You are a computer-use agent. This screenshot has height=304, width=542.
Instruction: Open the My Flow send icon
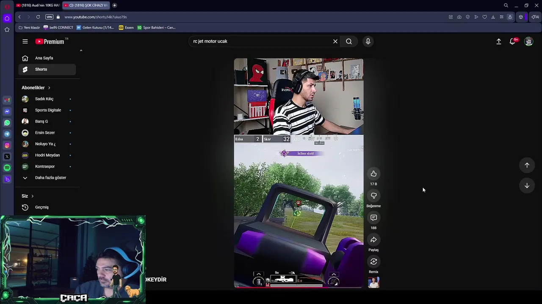(x=476, y=17)
